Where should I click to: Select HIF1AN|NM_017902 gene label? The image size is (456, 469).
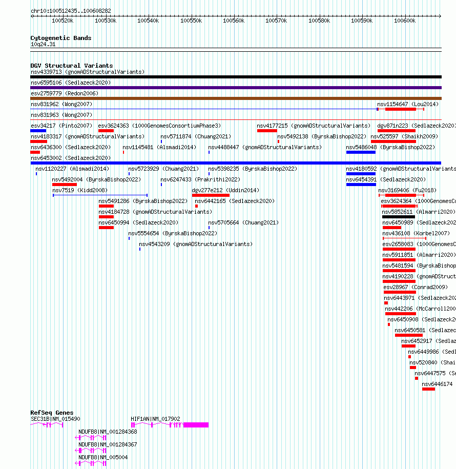(155, 419)
